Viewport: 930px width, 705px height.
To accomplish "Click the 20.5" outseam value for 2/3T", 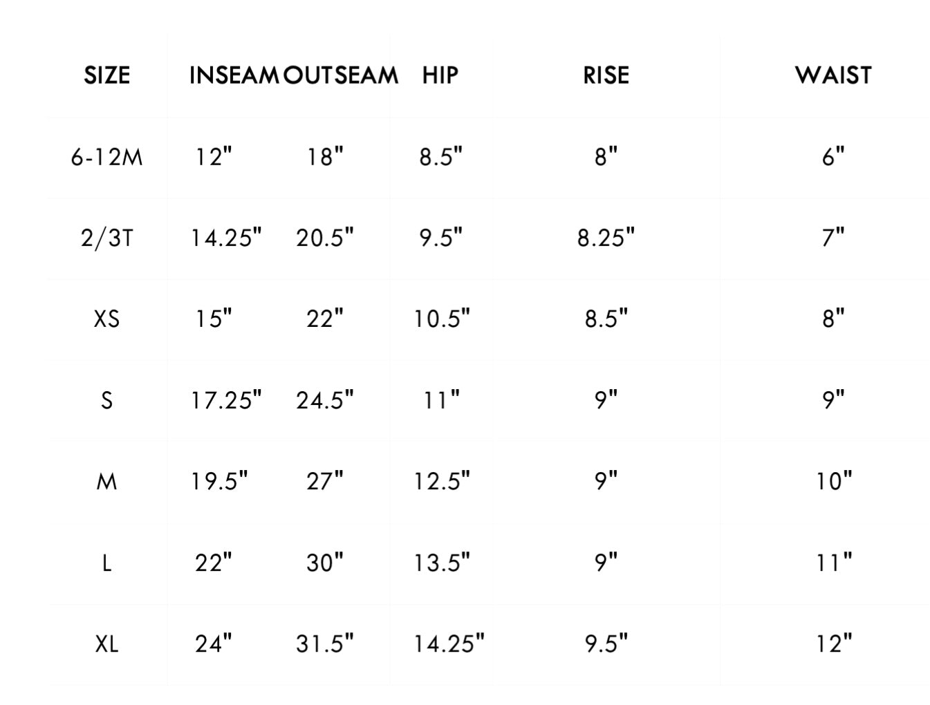I will [x=324, y=238].
